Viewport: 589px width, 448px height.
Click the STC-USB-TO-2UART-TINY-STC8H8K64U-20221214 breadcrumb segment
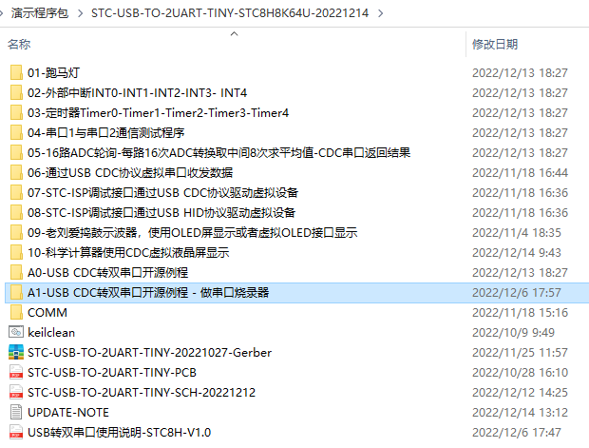pyautogui.click(x=230, y=13)
